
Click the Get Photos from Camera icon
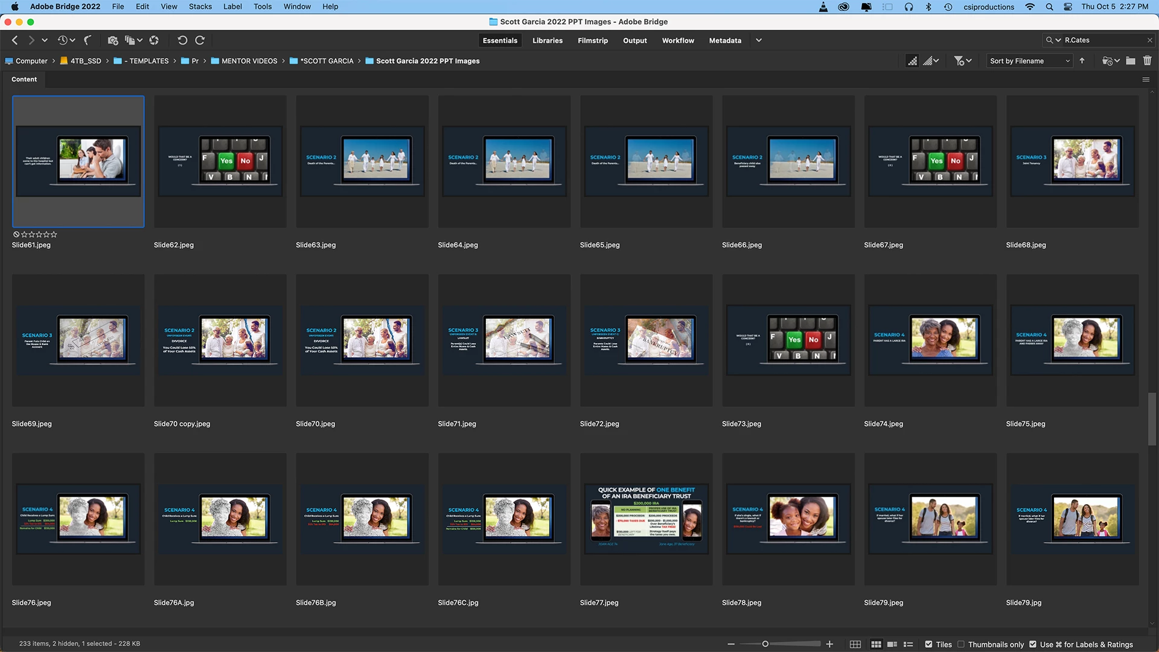pos(112,40)
